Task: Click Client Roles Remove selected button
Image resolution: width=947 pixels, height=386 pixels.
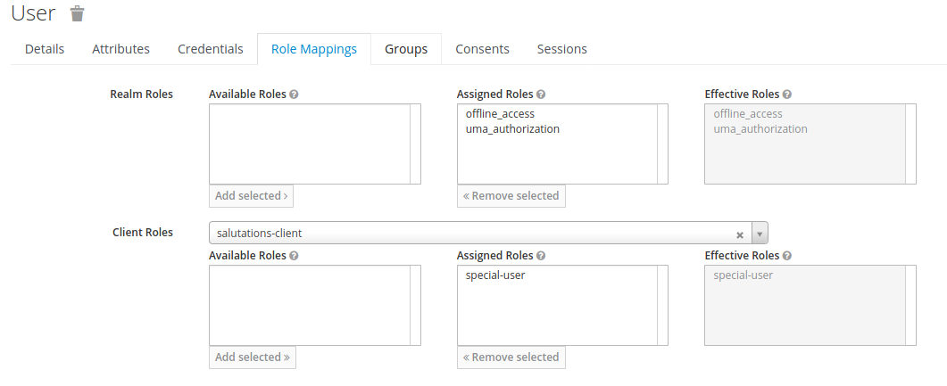Action: coord(511,357)
